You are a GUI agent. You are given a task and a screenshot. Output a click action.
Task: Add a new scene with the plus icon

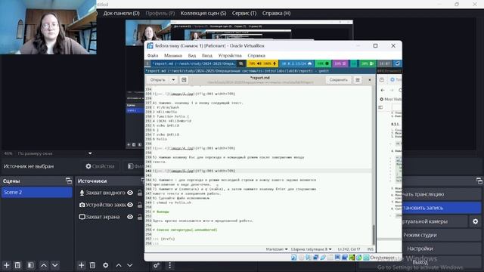(7, 265)
